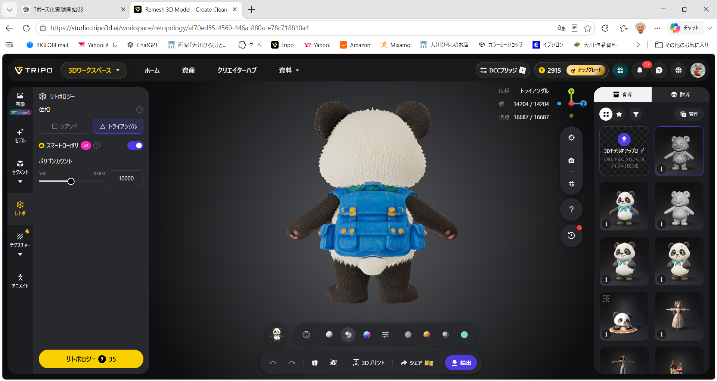This screenshot has width=717, height=381.
Task: Expand the セグメント sidebar arrow
Action: tap(20, 182)
